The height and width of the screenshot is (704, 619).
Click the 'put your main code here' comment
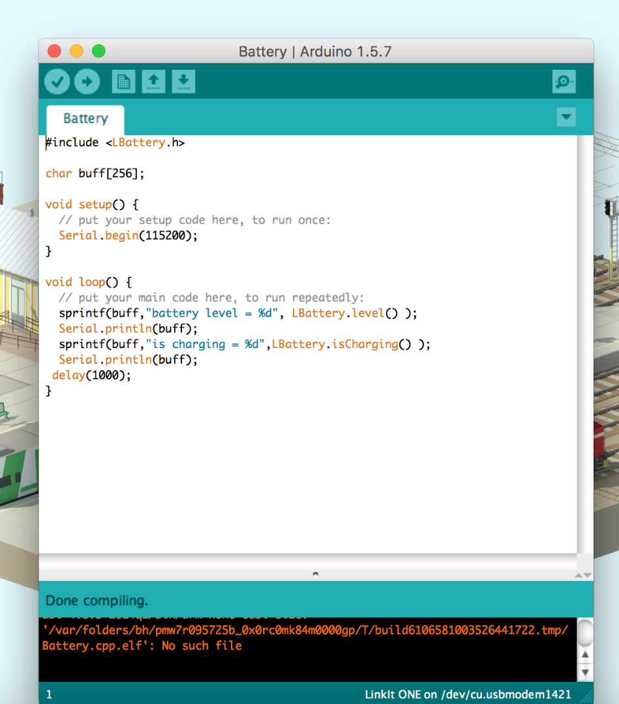coord(211,298)
